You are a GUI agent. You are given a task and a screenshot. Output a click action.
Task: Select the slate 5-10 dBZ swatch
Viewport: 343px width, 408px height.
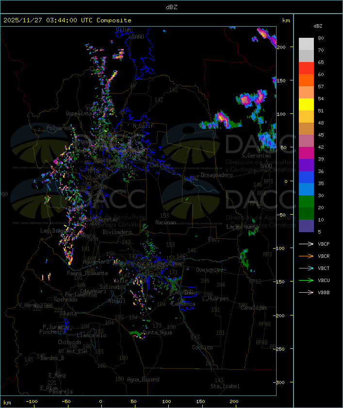(x=306, y=226)
